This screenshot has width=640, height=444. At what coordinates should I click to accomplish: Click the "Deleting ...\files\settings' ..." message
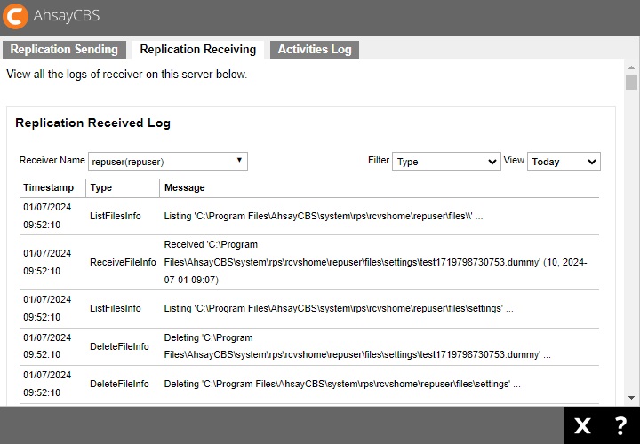coord(342,384)
